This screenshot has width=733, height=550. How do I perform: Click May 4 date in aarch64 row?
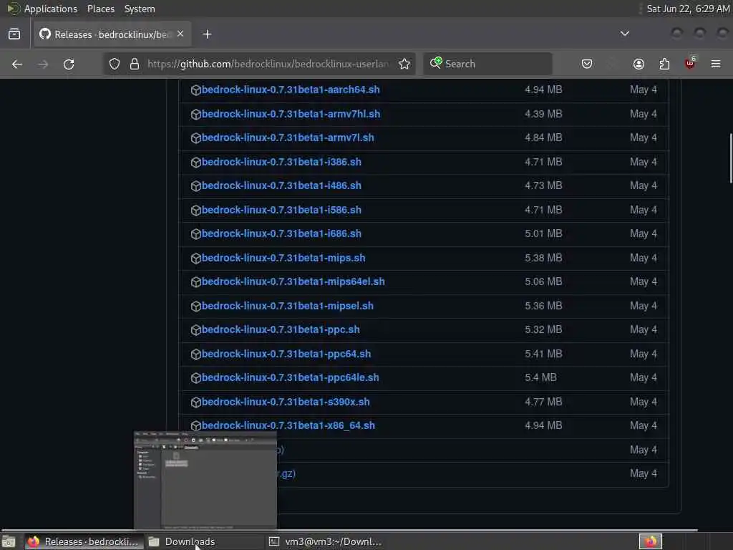(644, 90)
